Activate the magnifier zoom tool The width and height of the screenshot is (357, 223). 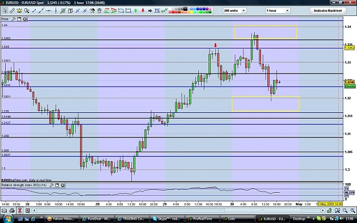tap(27, 11)
